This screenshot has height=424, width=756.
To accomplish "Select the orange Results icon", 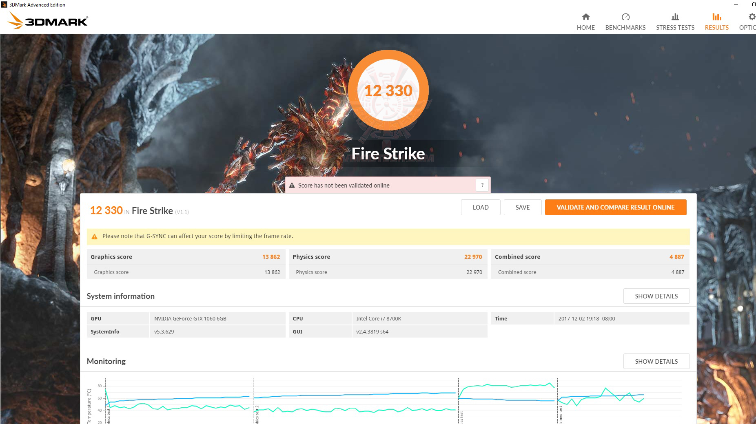I will coord(716,17).
